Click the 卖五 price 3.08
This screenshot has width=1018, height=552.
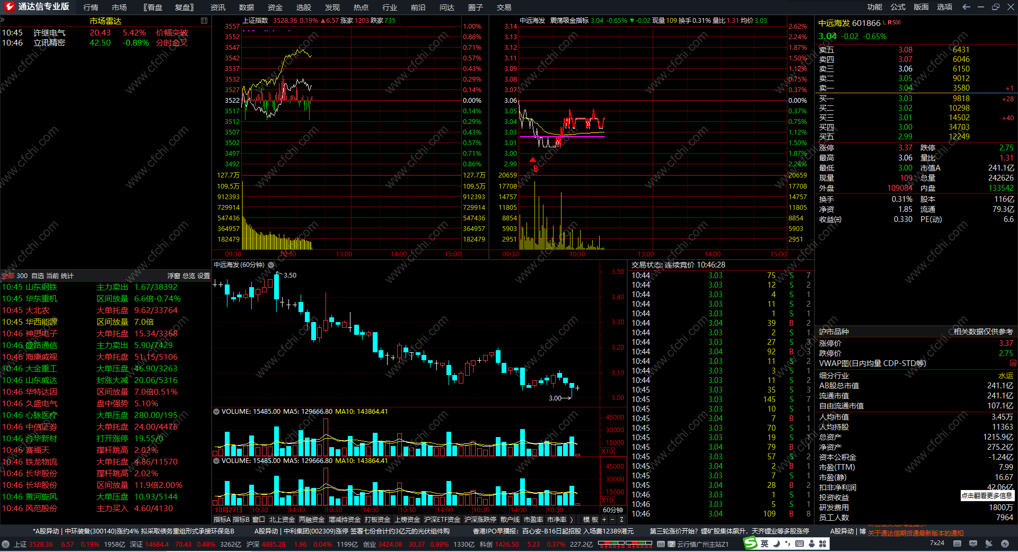tap(905, 50)
